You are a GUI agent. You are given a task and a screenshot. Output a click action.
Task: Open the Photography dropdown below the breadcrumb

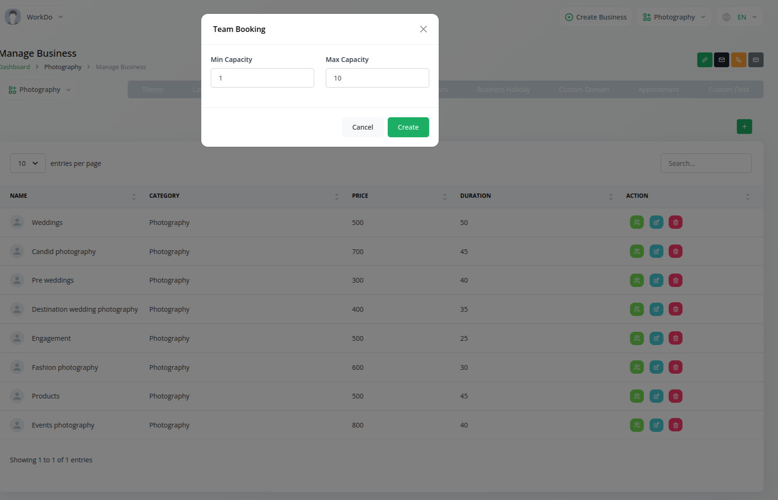40,90
